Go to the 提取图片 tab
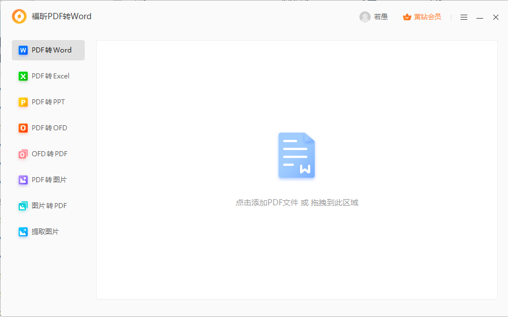508x317 pixels. (x=45, y=232)
